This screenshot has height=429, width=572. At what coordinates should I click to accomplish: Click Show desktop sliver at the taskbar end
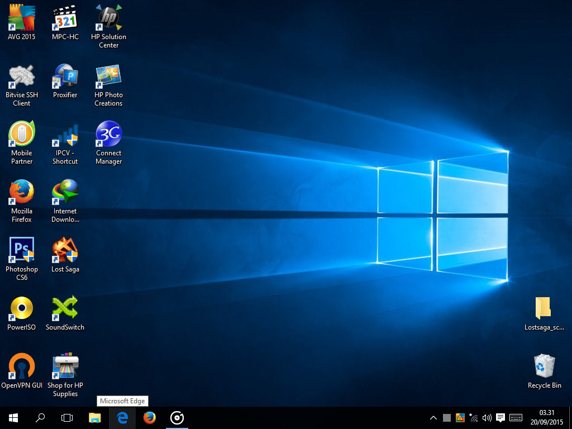pos(570,418)
